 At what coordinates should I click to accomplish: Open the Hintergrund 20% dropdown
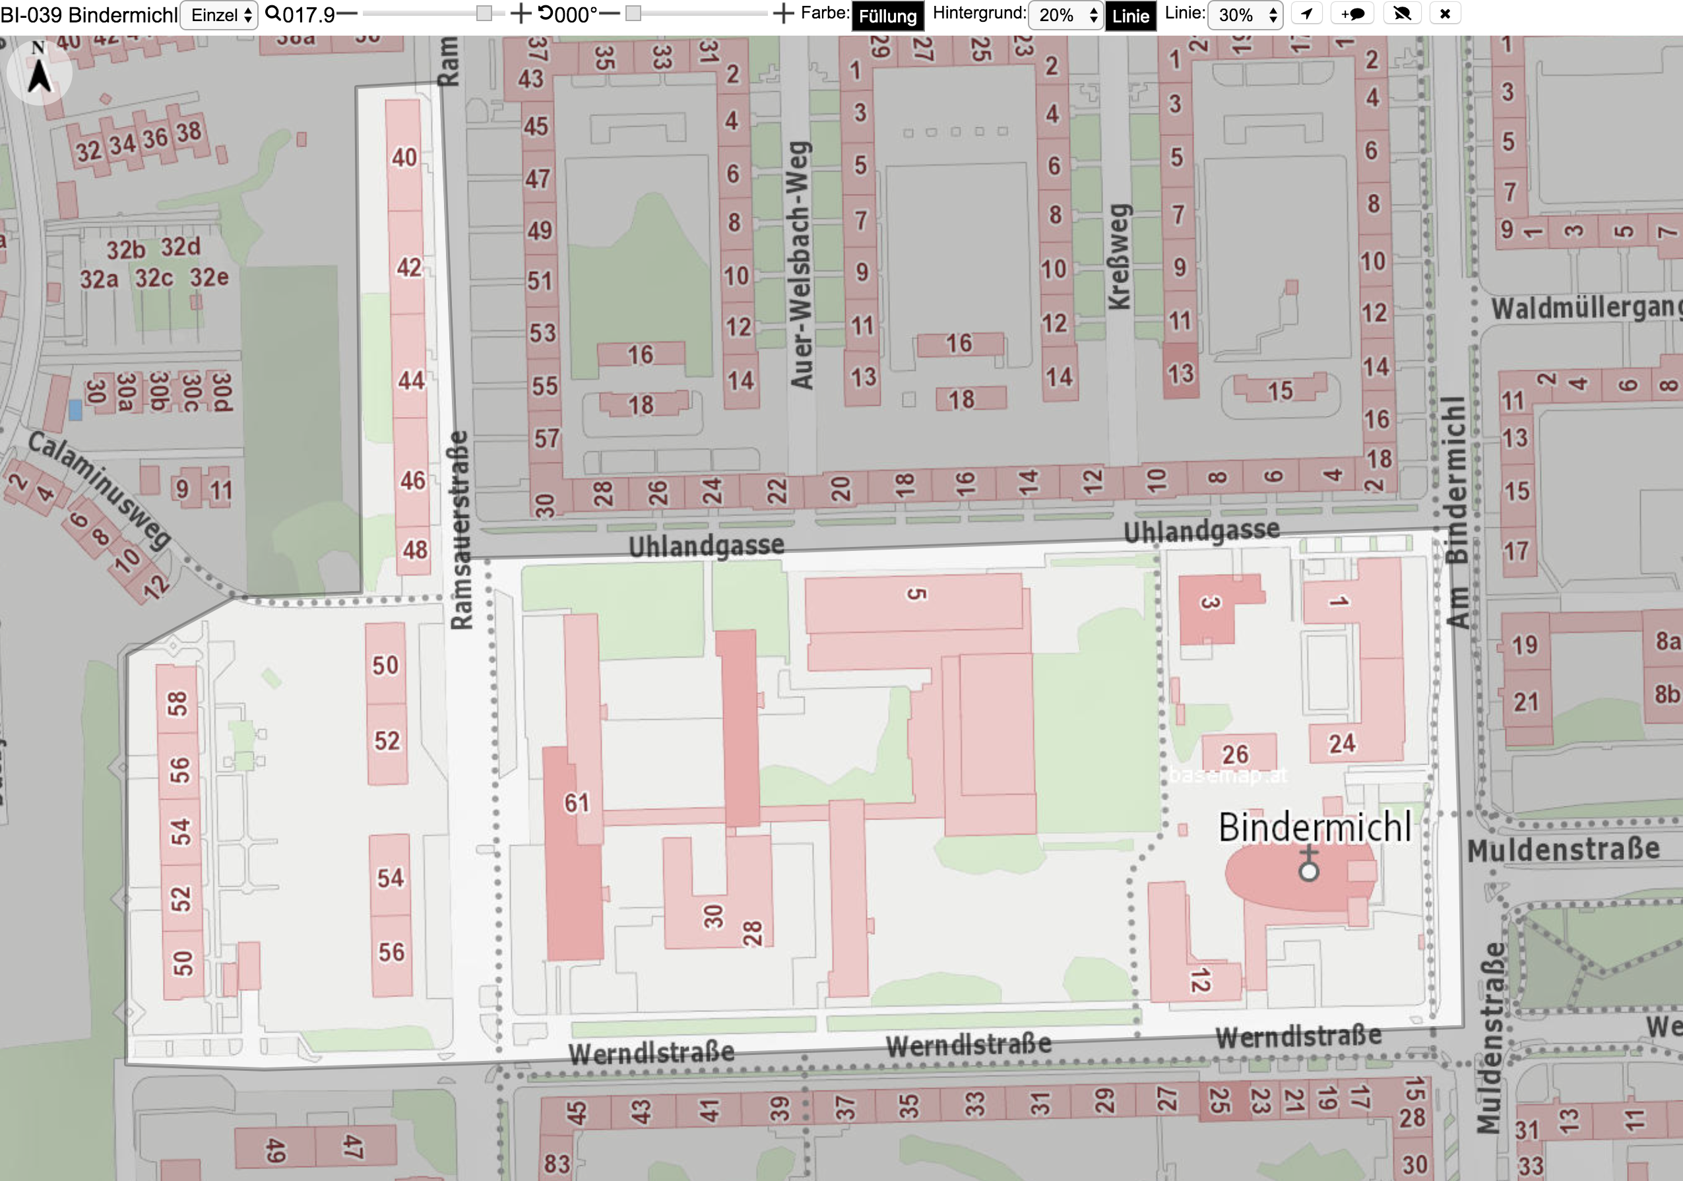click(1065, 15)
